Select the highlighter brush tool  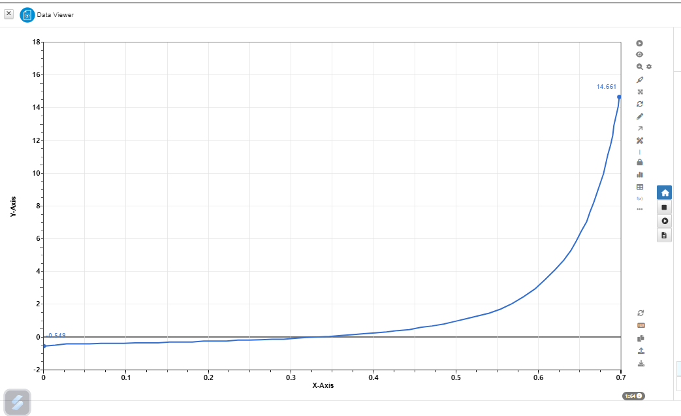640,80
